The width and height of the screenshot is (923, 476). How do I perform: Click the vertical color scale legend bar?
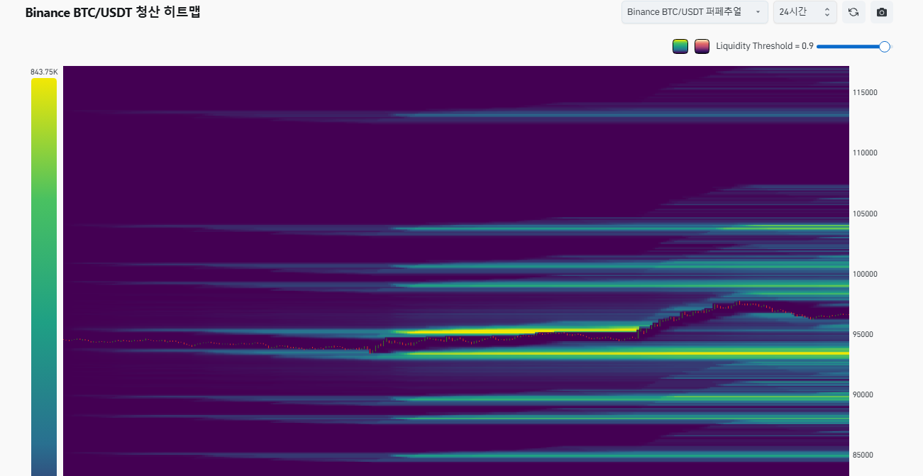[44, 277]
